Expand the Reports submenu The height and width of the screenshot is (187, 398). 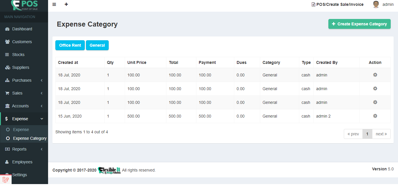click(x=41, y=149)
